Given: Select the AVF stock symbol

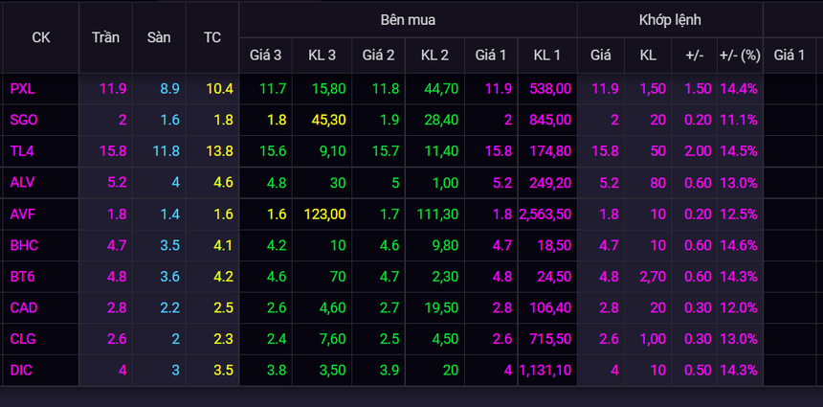Looking at the screenshot, I should (23, 214).
